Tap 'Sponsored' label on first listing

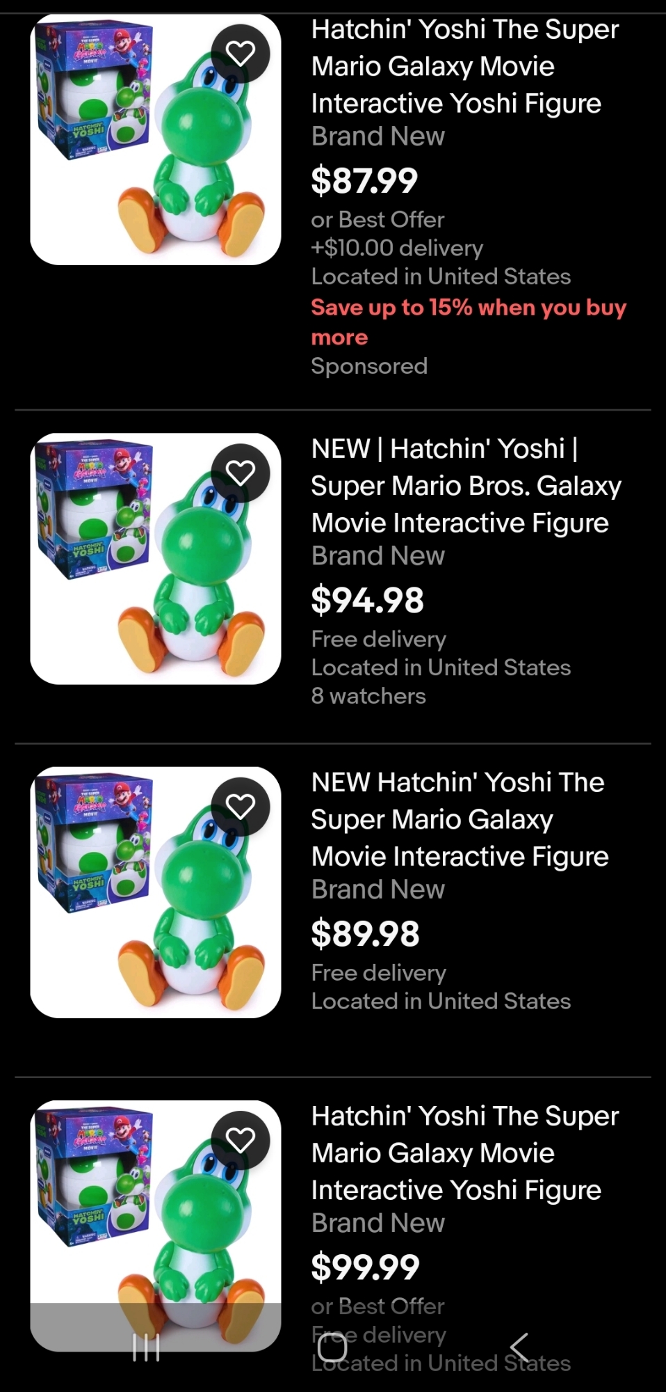click(x=369, y=366)
